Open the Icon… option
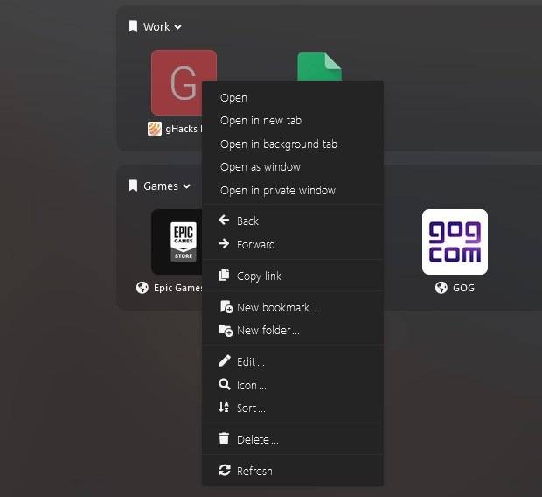 click(x=293, y=385)
